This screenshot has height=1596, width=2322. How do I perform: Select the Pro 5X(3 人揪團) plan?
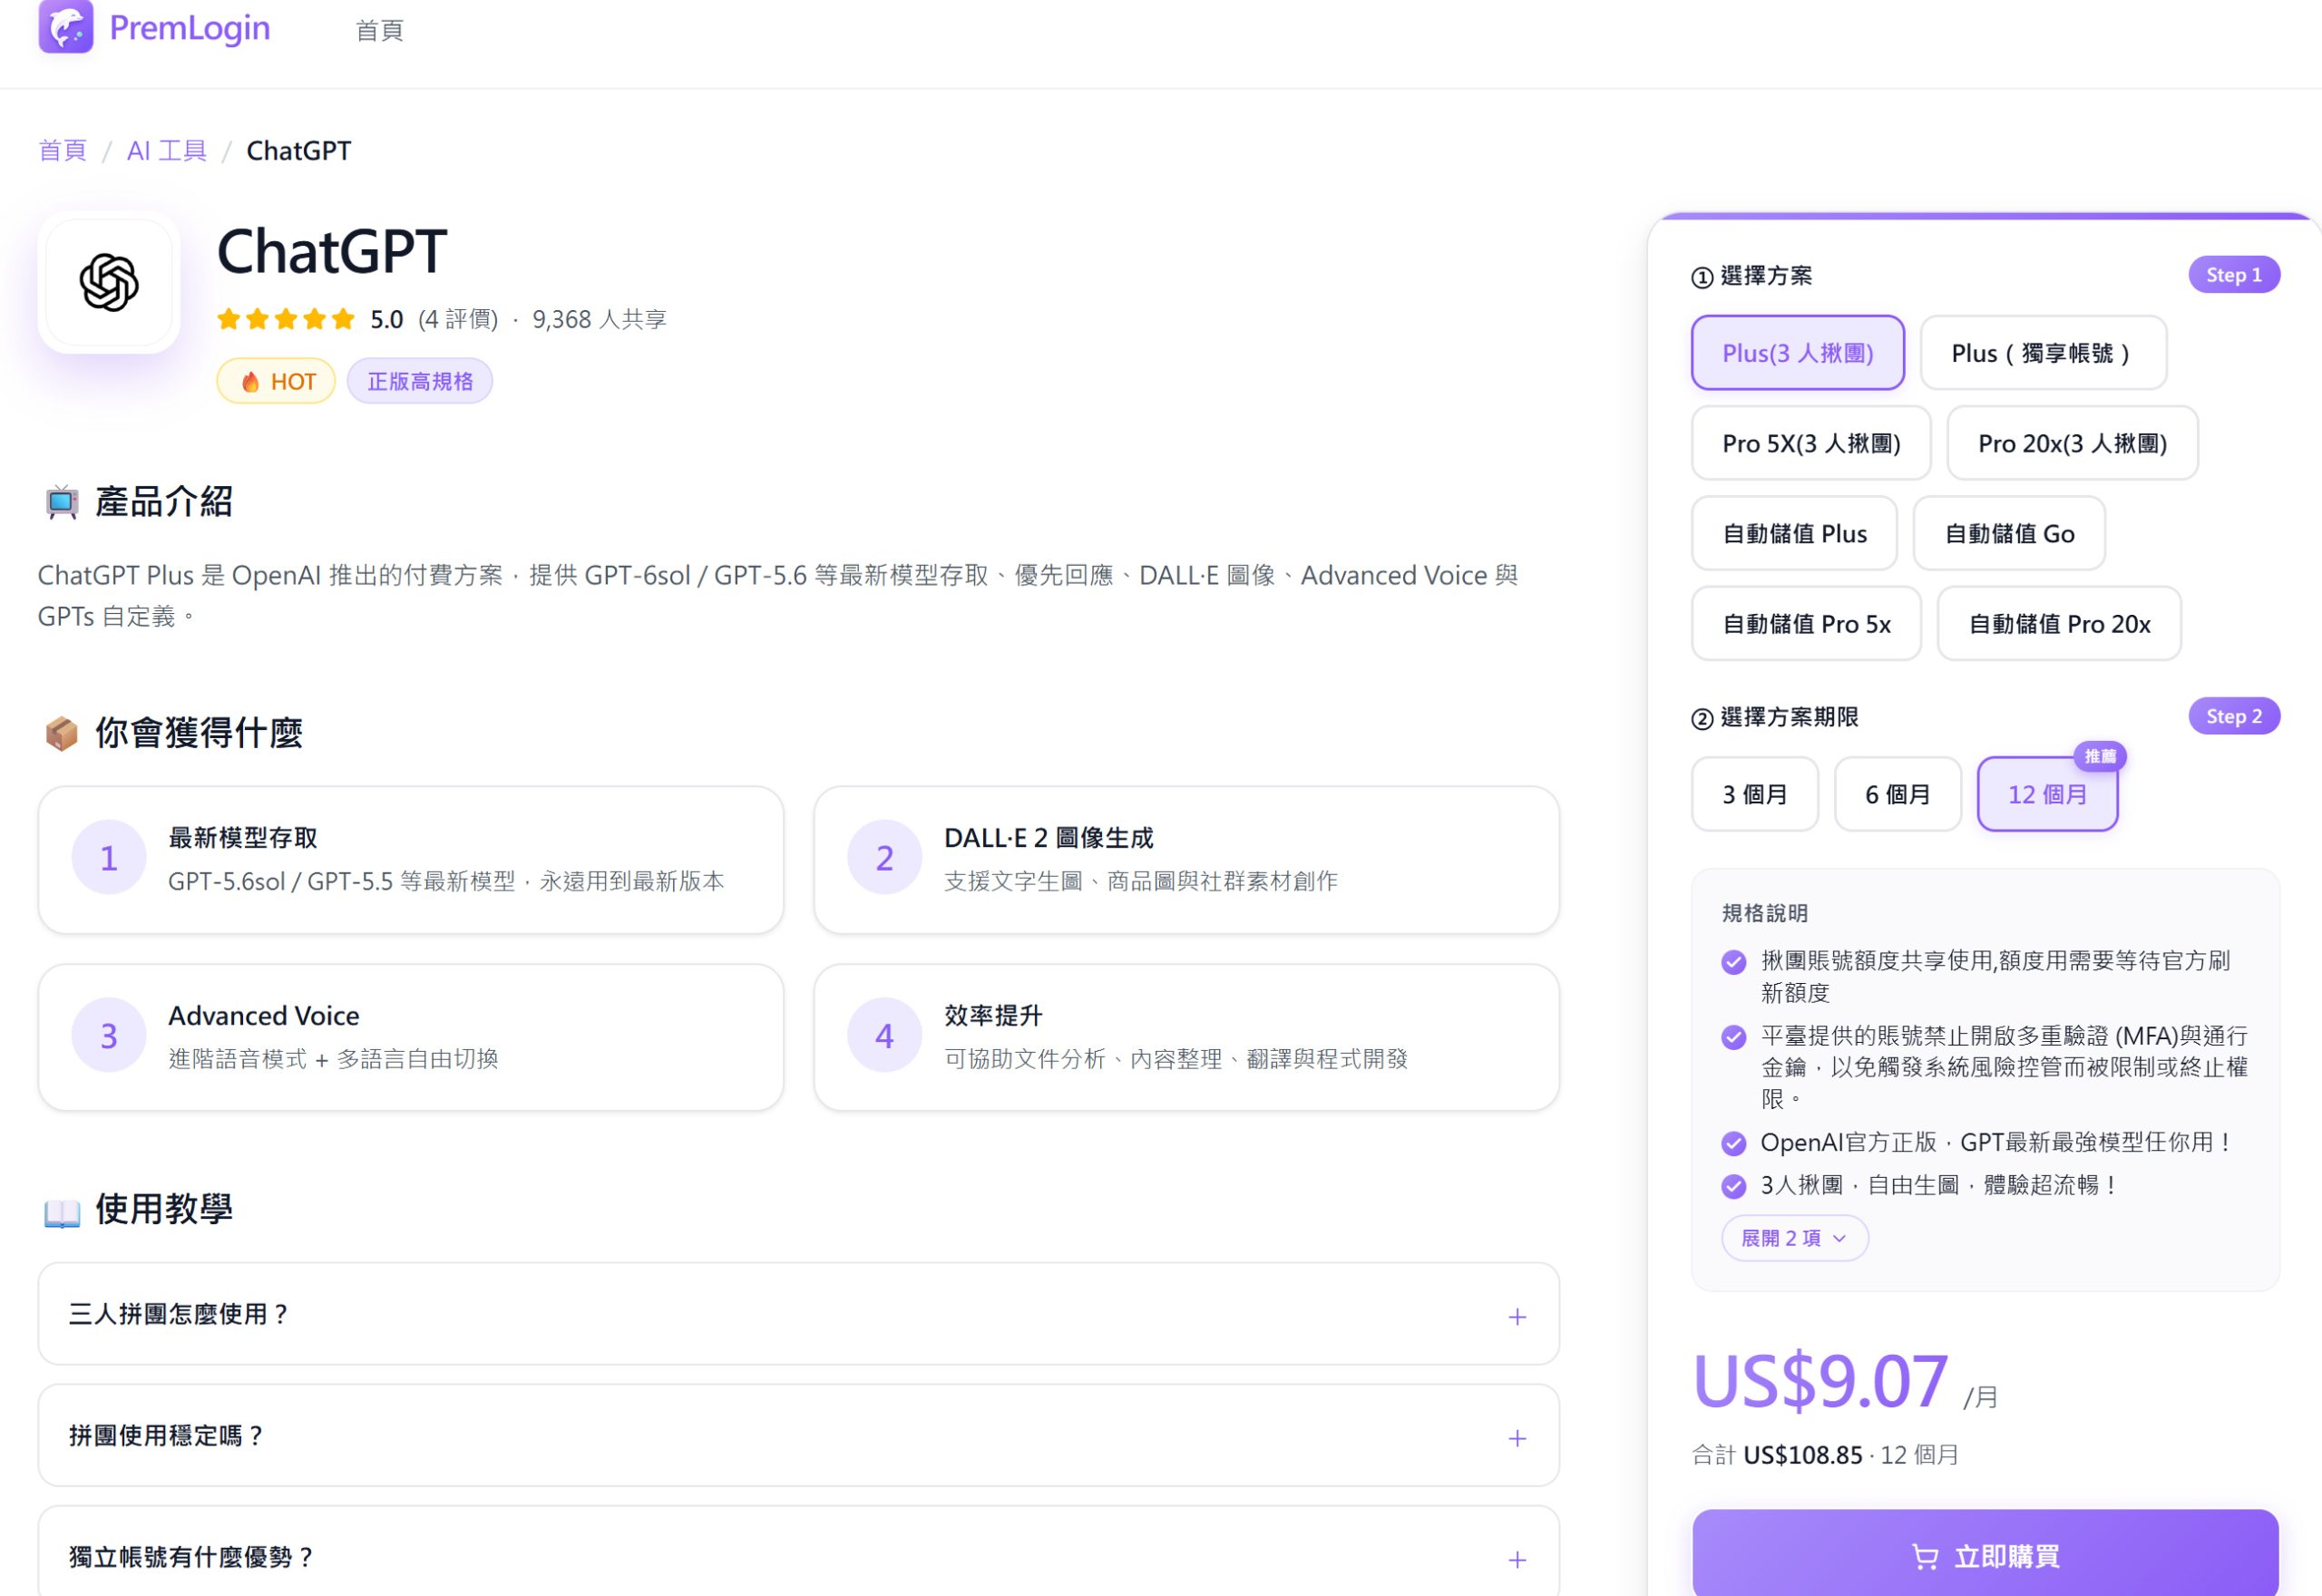click(1811, 443)
